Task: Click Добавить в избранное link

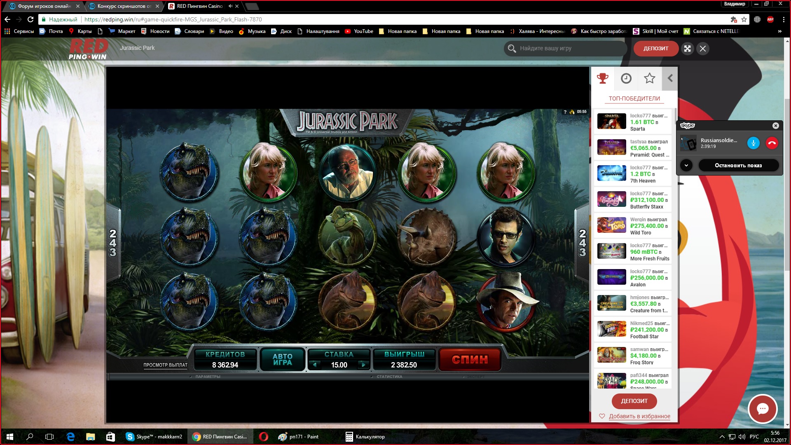Action: click(639, 416)
